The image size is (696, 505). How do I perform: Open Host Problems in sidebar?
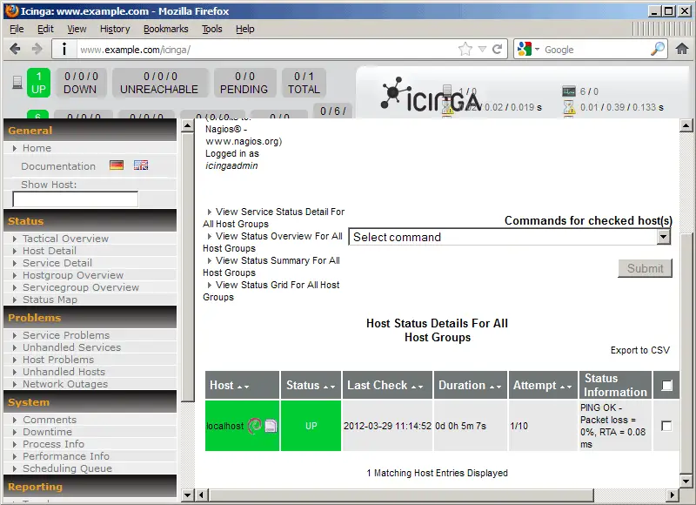(58, 360)
